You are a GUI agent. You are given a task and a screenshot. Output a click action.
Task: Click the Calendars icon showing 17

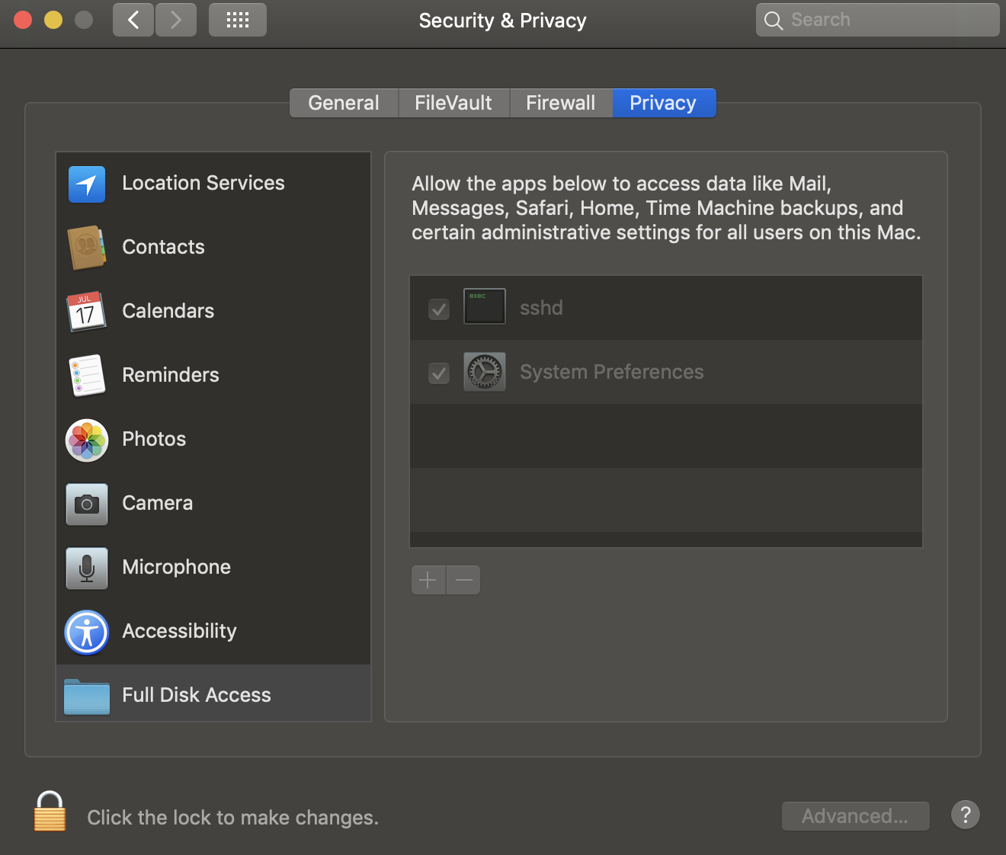point(86,312)
